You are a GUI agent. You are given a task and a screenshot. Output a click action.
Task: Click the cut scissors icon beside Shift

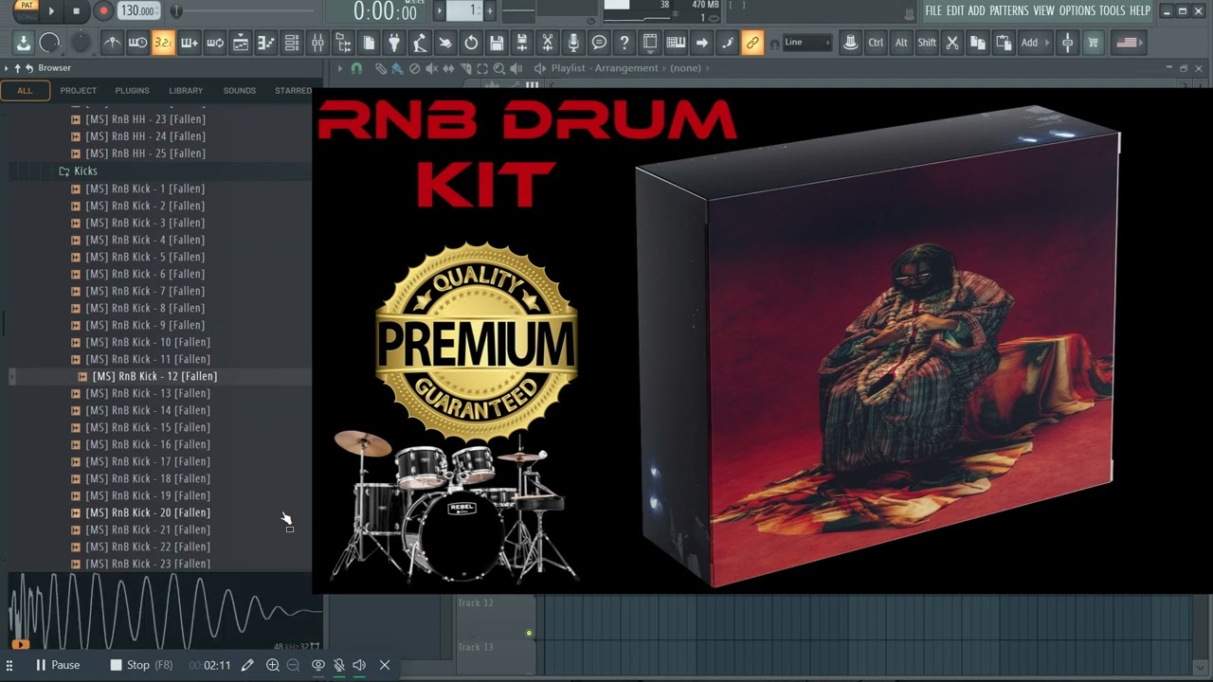click(952, 43)
